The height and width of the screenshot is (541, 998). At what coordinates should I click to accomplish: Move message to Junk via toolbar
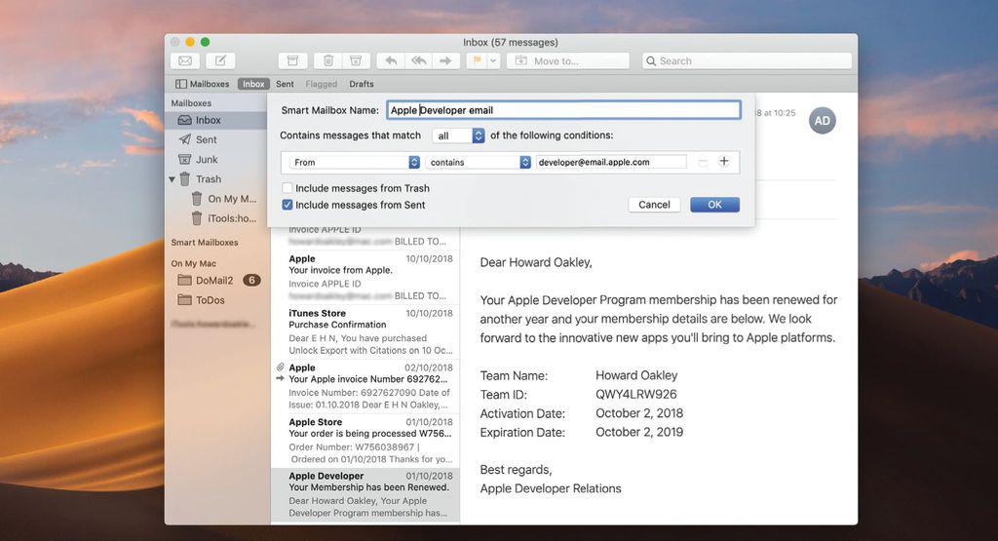point(356,61)
